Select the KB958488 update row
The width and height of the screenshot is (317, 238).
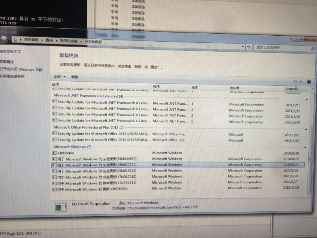pyautogui.click(x=178, y=153)
